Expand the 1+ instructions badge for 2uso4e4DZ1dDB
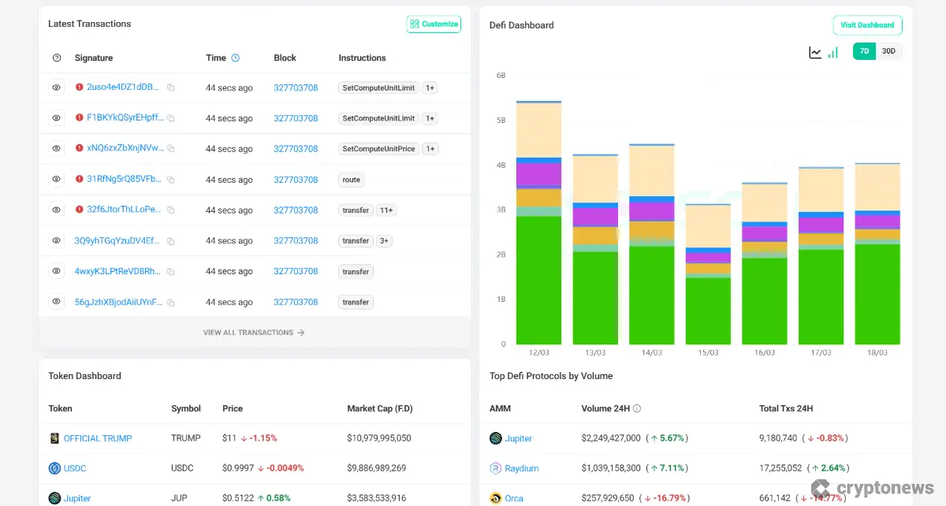946x506 pixels. click(x=430, y=87)
